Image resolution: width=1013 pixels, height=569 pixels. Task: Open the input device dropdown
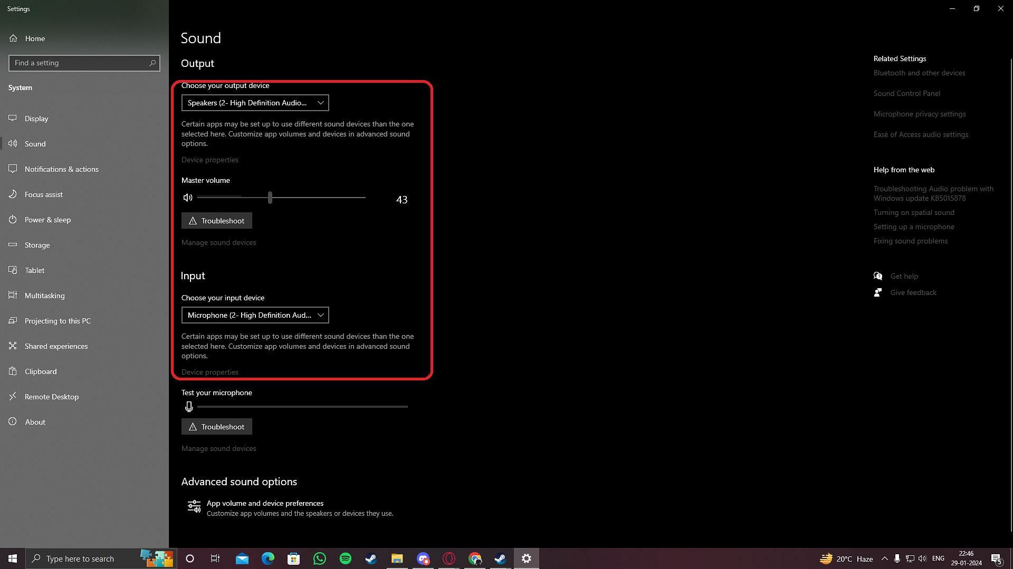(255, 315)
